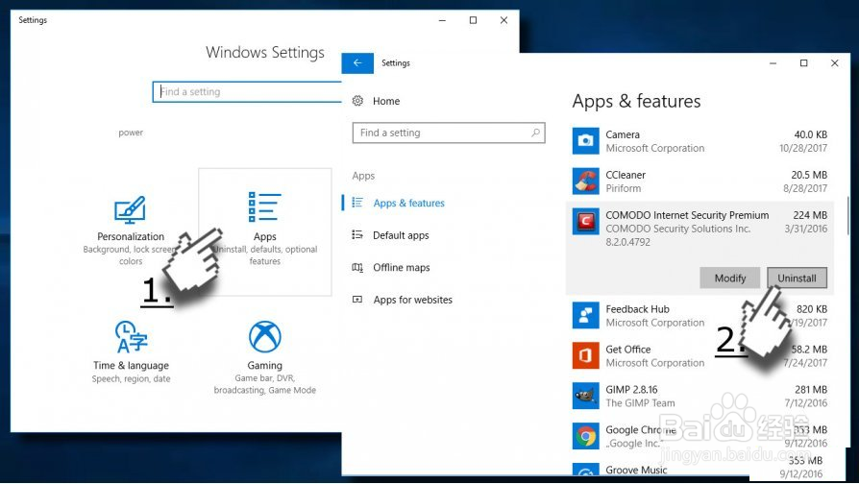
Task: Open the Personalization settings tile
Action: 131,230
